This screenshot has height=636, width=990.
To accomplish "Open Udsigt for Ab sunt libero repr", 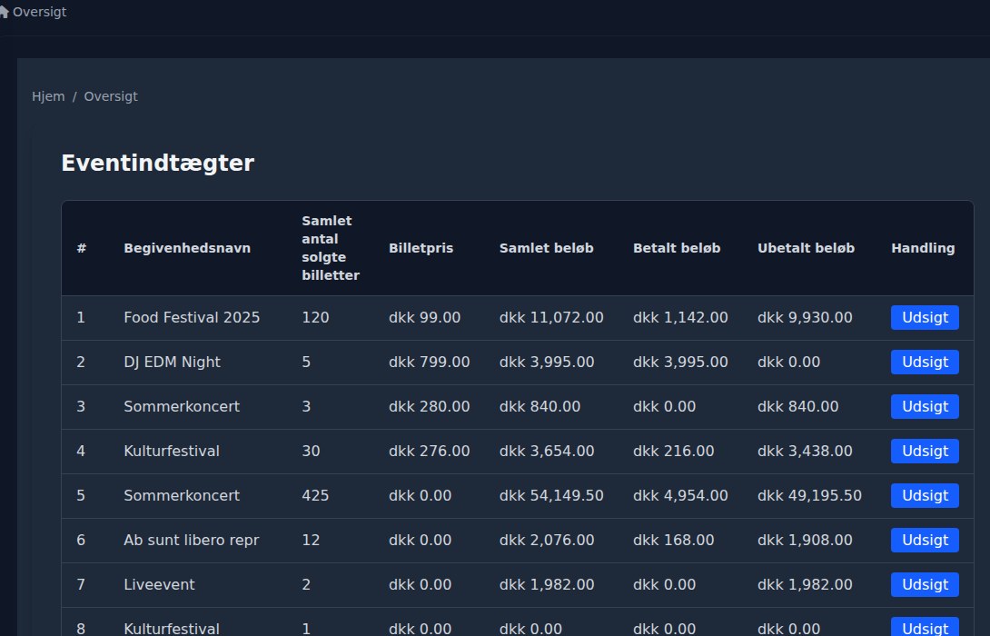I will point(925,541).
